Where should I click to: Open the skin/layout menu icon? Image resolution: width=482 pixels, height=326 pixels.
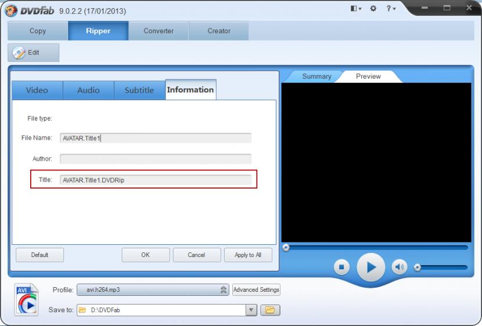click(356, 9)
